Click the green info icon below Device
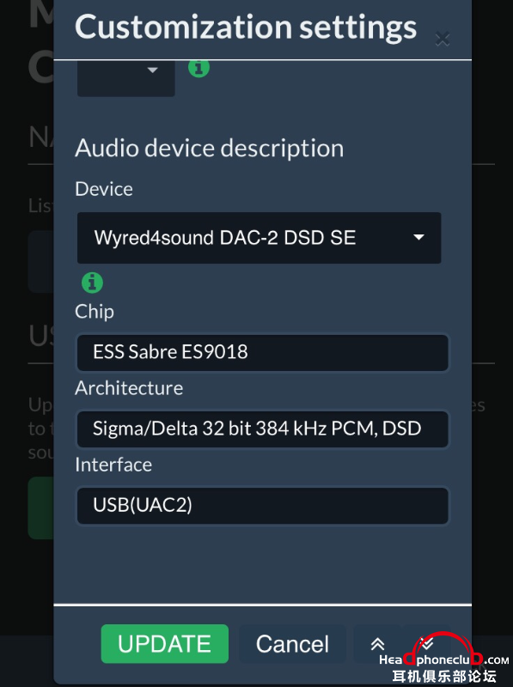This screenshot has width=513, height=687. click(x=93, y=283)
